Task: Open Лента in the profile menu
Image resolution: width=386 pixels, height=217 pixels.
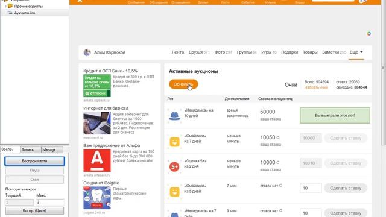Action: [178, 52]
